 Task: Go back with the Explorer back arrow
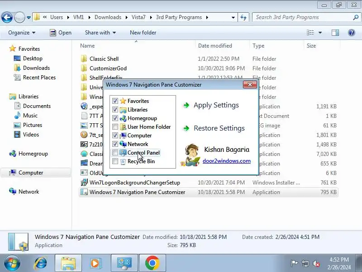coord(7,17)
